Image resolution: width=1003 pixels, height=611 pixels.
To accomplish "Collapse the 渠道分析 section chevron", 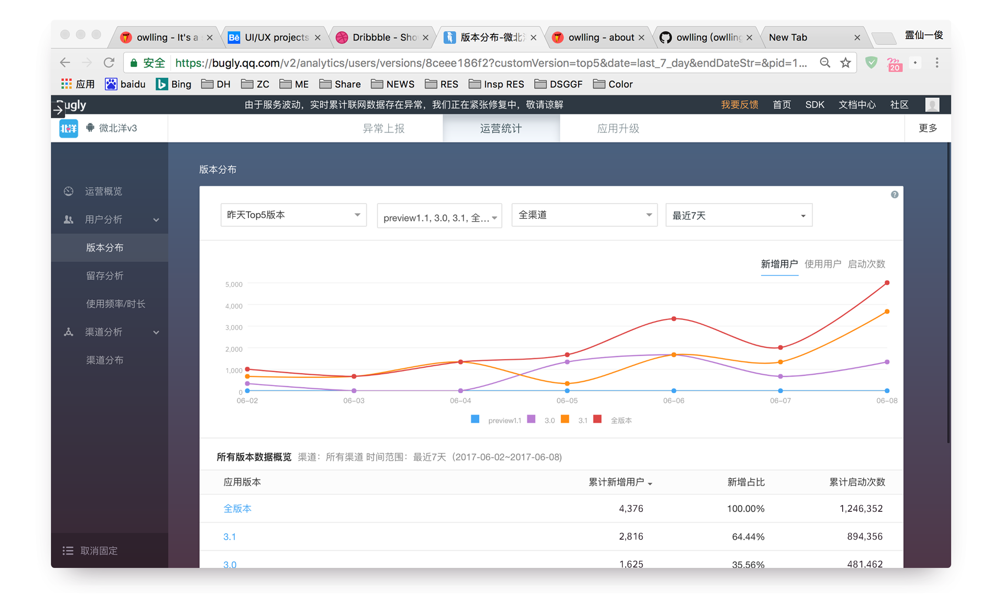I will (156, 332).
